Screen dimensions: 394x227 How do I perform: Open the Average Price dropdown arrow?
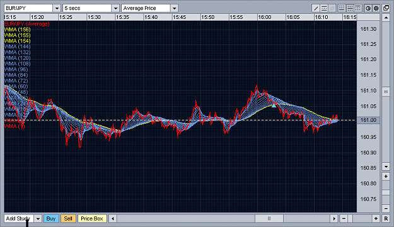[x=175, y=8]
